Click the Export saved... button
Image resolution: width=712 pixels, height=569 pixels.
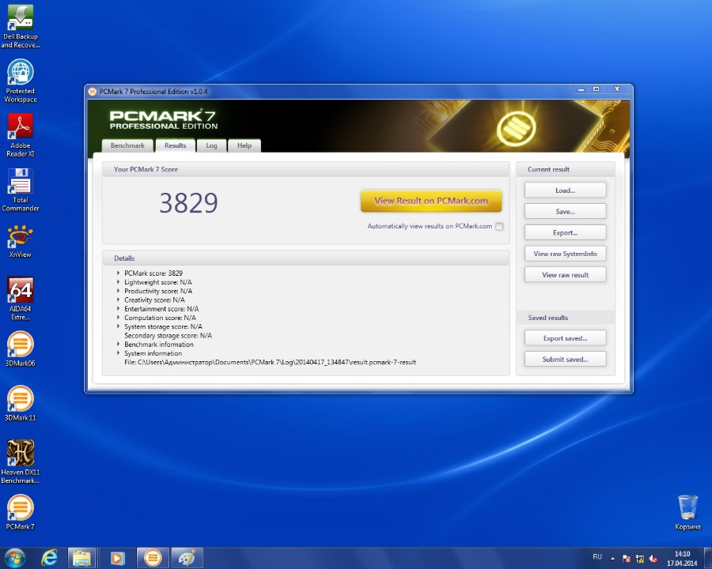[x=566, y=338]
